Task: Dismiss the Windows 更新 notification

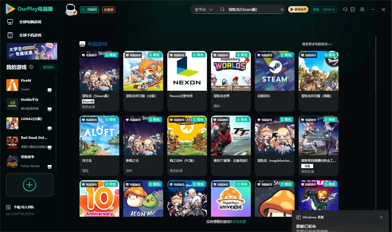Action: [x=381, y=217]
